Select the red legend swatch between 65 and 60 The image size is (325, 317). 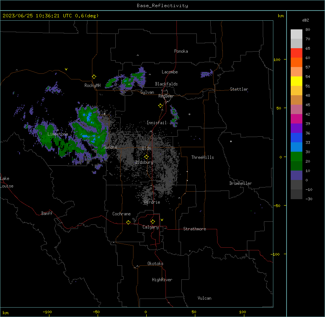296,53
